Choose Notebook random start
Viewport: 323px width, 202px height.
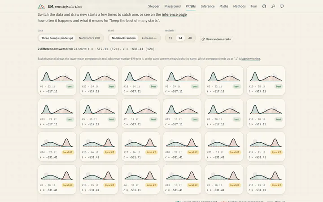point(124,38)
